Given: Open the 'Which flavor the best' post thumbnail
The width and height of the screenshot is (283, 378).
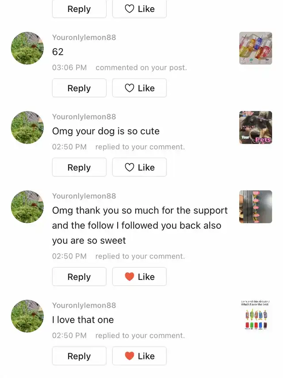Looking at the screenshot, I should [256, 315].
